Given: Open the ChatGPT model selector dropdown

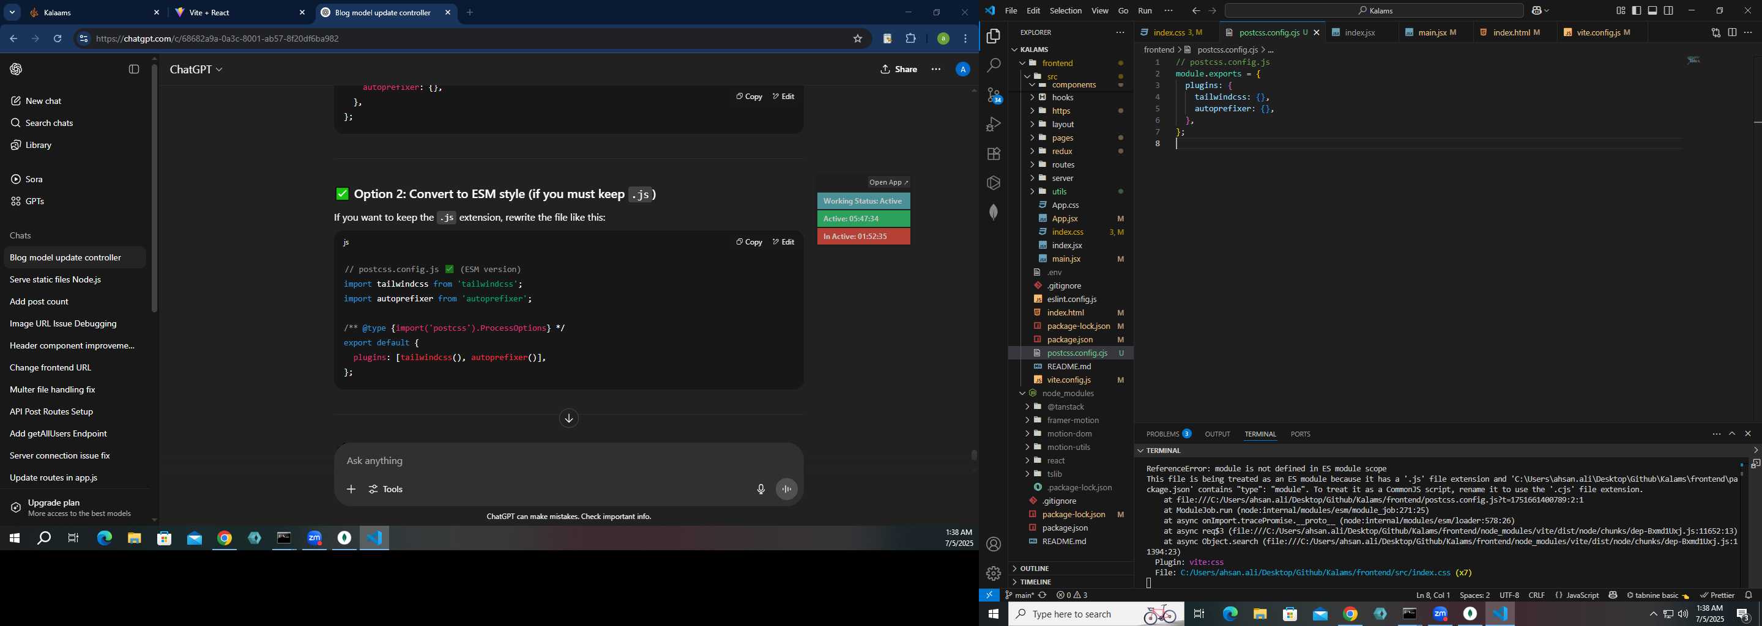Looking at the screenshot, I should [x=196, y=69].
